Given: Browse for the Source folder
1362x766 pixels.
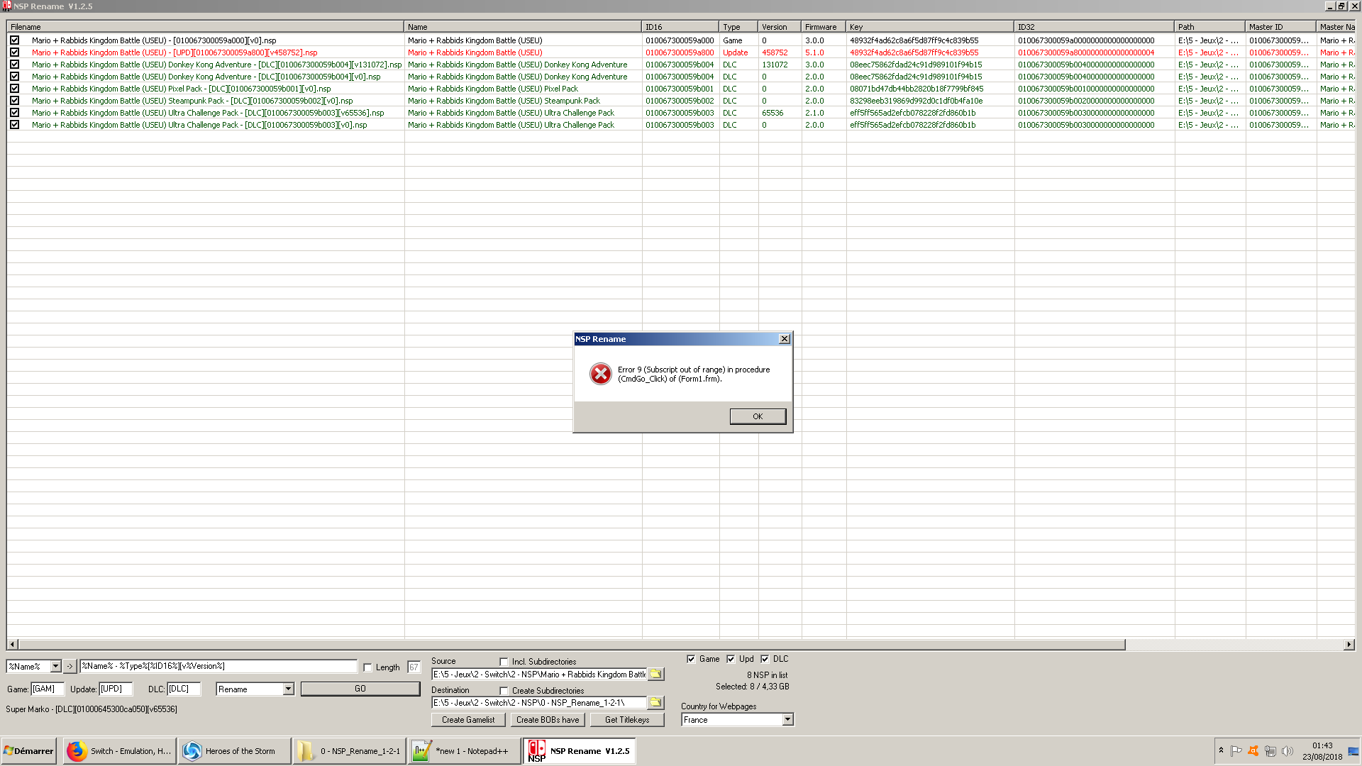Looking at the screenshot, I should pos(655,674).
